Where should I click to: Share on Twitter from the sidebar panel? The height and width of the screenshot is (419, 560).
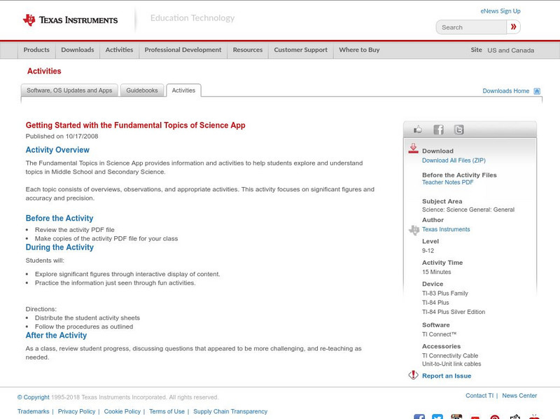459,130
